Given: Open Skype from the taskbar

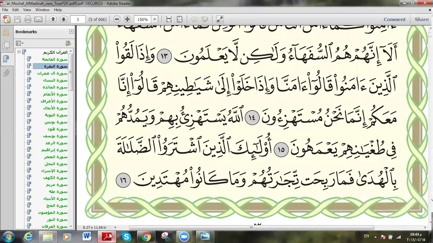Looking at the screenshot, I should click(127, 237).
